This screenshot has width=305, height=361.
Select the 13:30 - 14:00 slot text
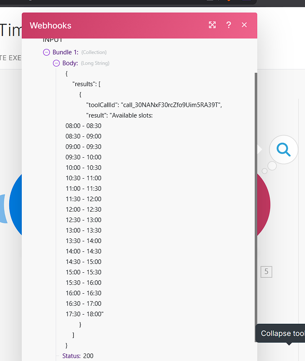[x=83, y=241]
